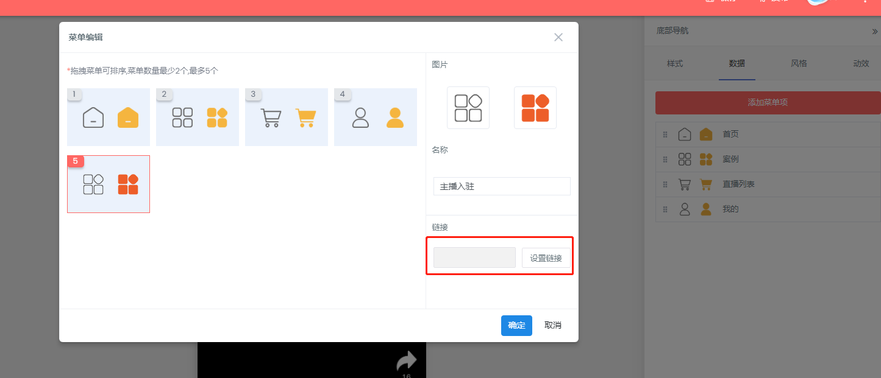Select the 我的 menu item text
881x378 pixels.
click(730, 209)
